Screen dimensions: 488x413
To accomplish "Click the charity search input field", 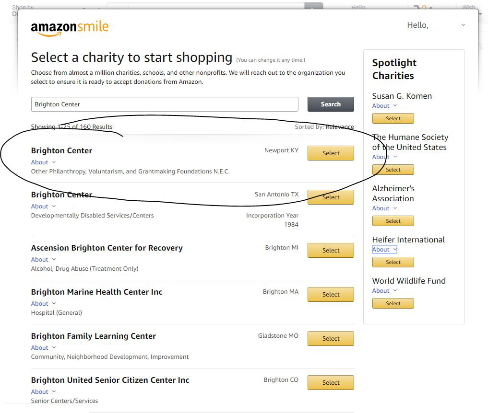I will tap(165, 104).
